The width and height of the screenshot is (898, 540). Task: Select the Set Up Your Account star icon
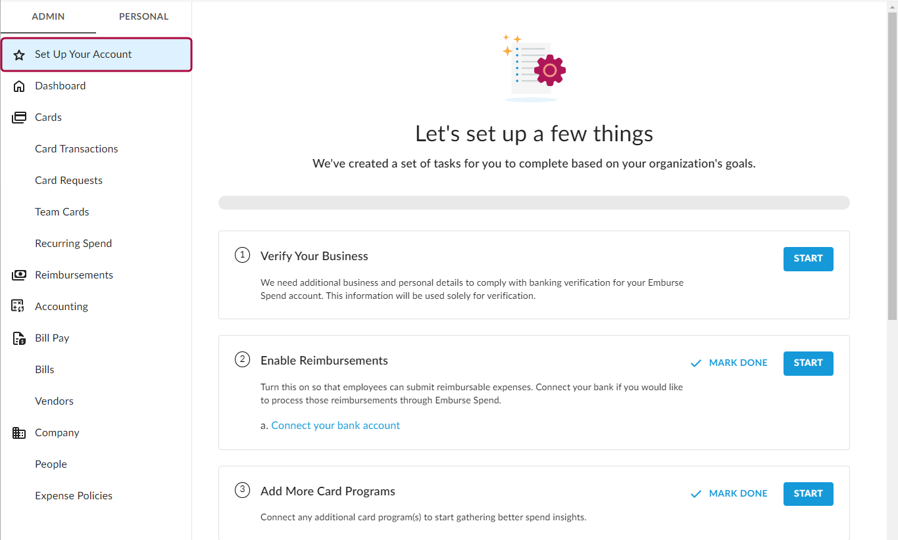pyautogui.click(x=19, y=54)
